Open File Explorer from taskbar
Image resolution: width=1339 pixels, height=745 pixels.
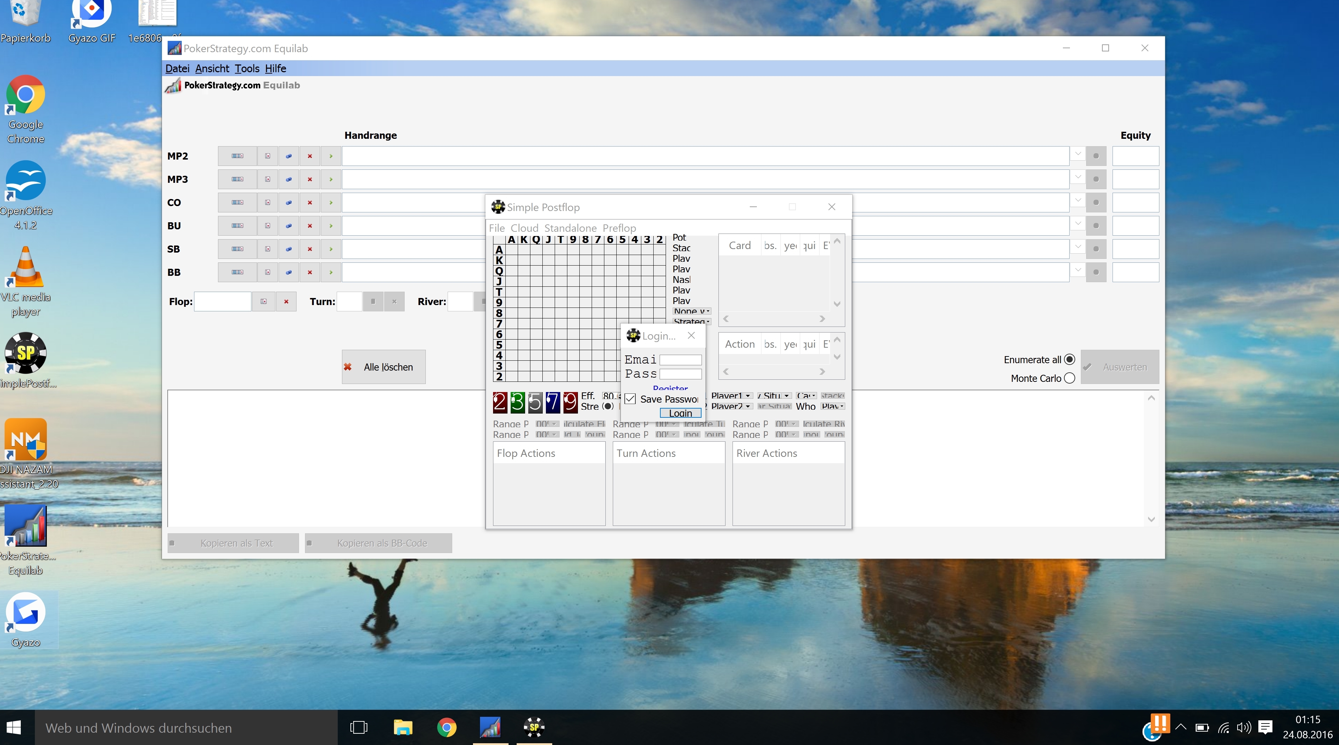tap(403, 727)
